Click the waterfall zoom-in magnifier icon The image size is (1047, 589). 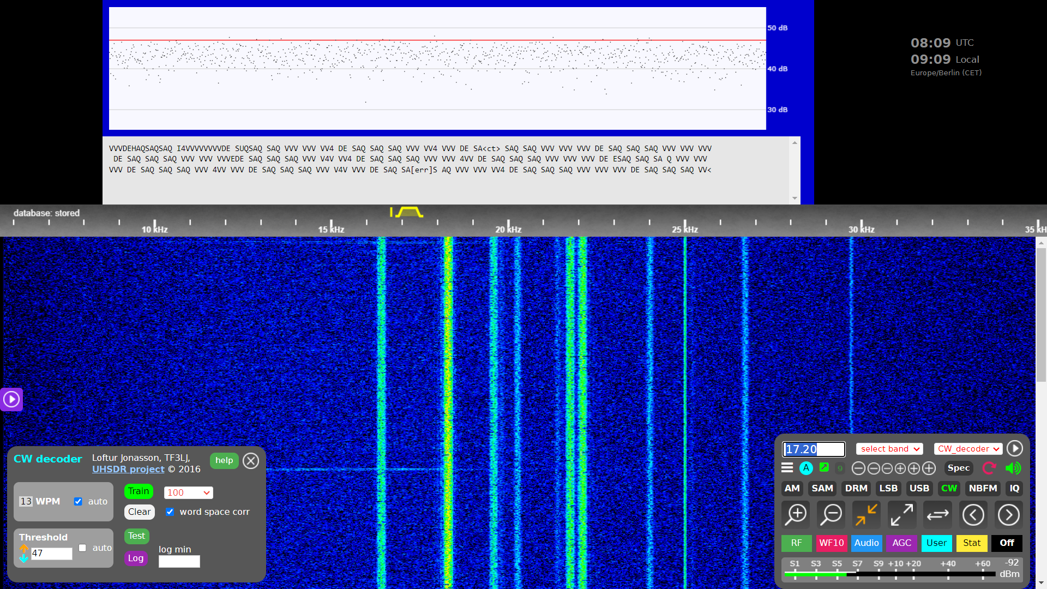click(796, 514)
